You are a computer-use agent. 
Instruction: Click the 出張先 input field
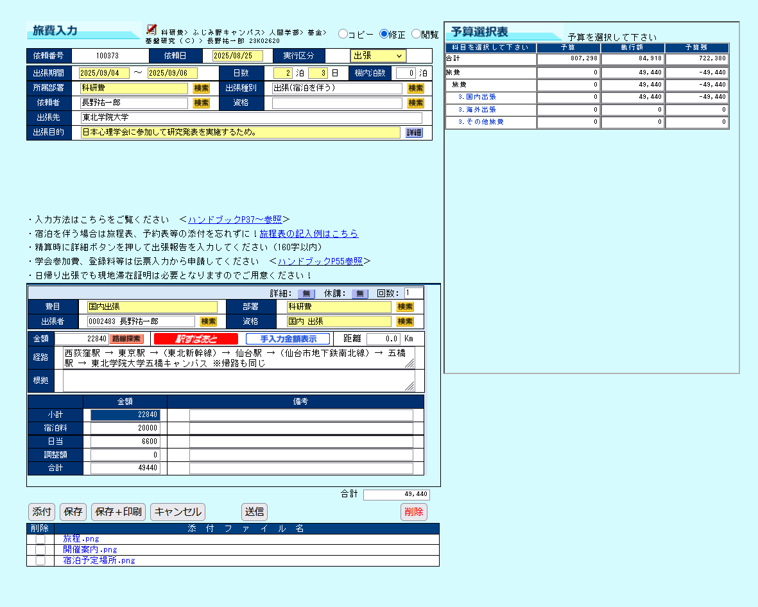(x=251, y=117)
